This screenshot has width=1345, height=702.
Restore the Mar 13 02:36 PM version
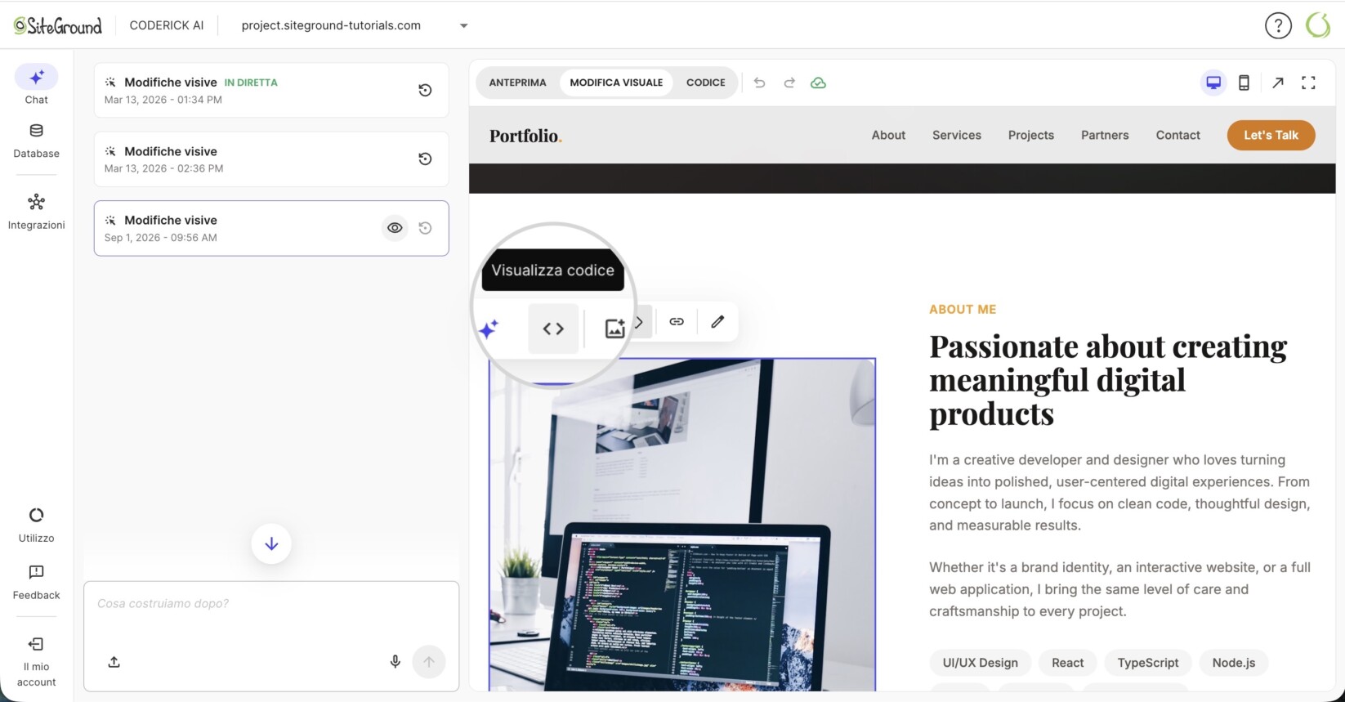click(425, 159)
